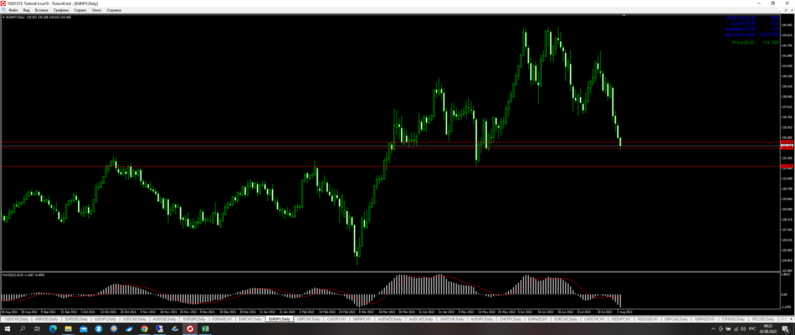795x335 pixels.
Task: Open the clock showing 09:22
Action: [768, 329]
